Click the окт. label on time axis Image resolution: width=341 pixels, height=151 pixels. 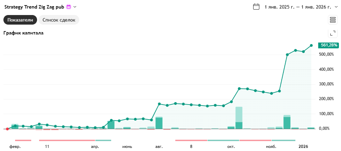[x=231, y=147]
